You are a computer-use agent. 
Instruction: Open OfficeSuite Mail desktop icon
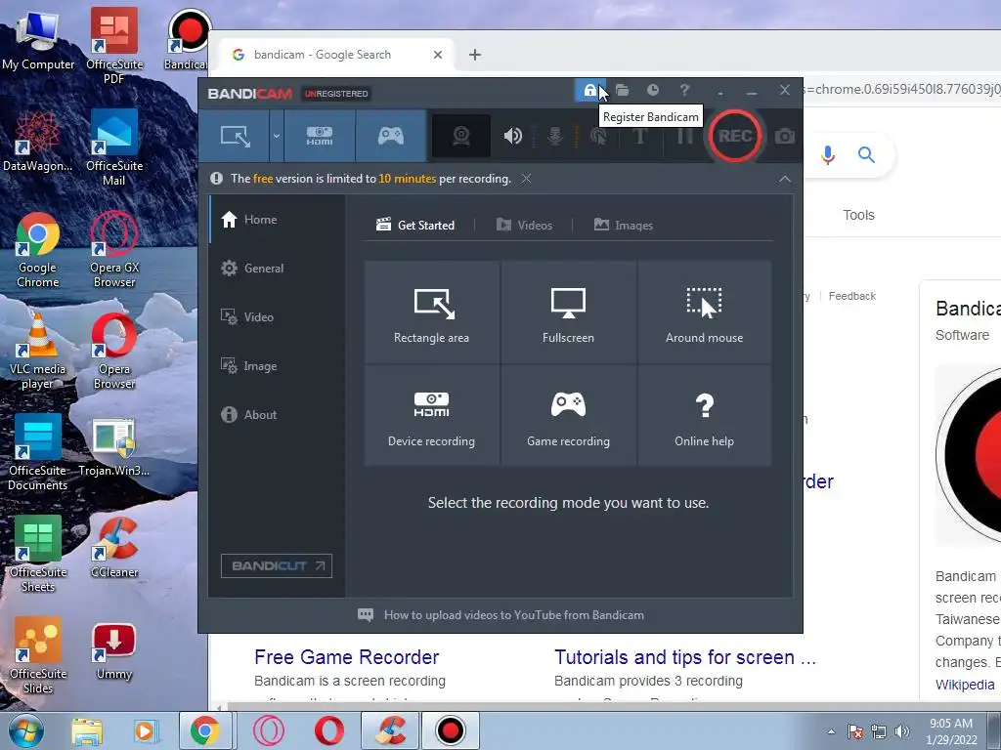114,148
